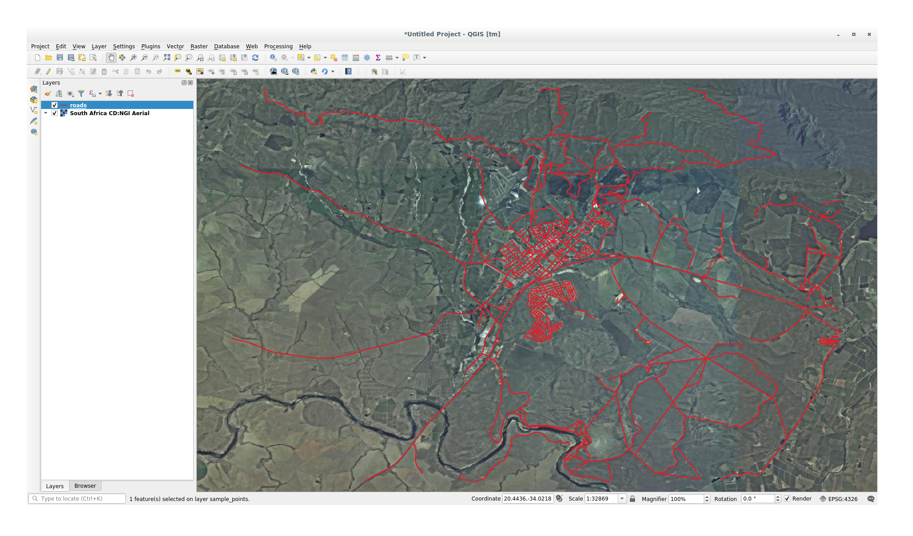
Task: Disable the Render checkbox
Action: click(x=787, y=498)
